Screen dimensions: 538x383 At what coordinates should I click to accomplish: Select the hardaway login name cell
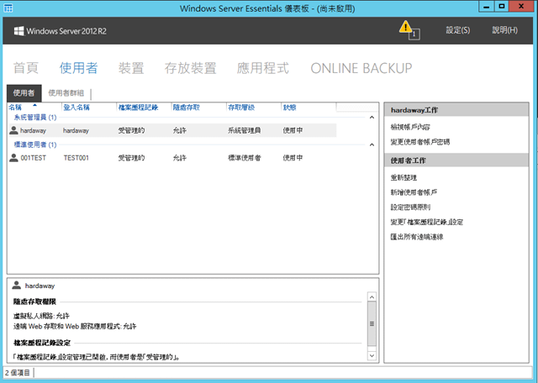76,131
